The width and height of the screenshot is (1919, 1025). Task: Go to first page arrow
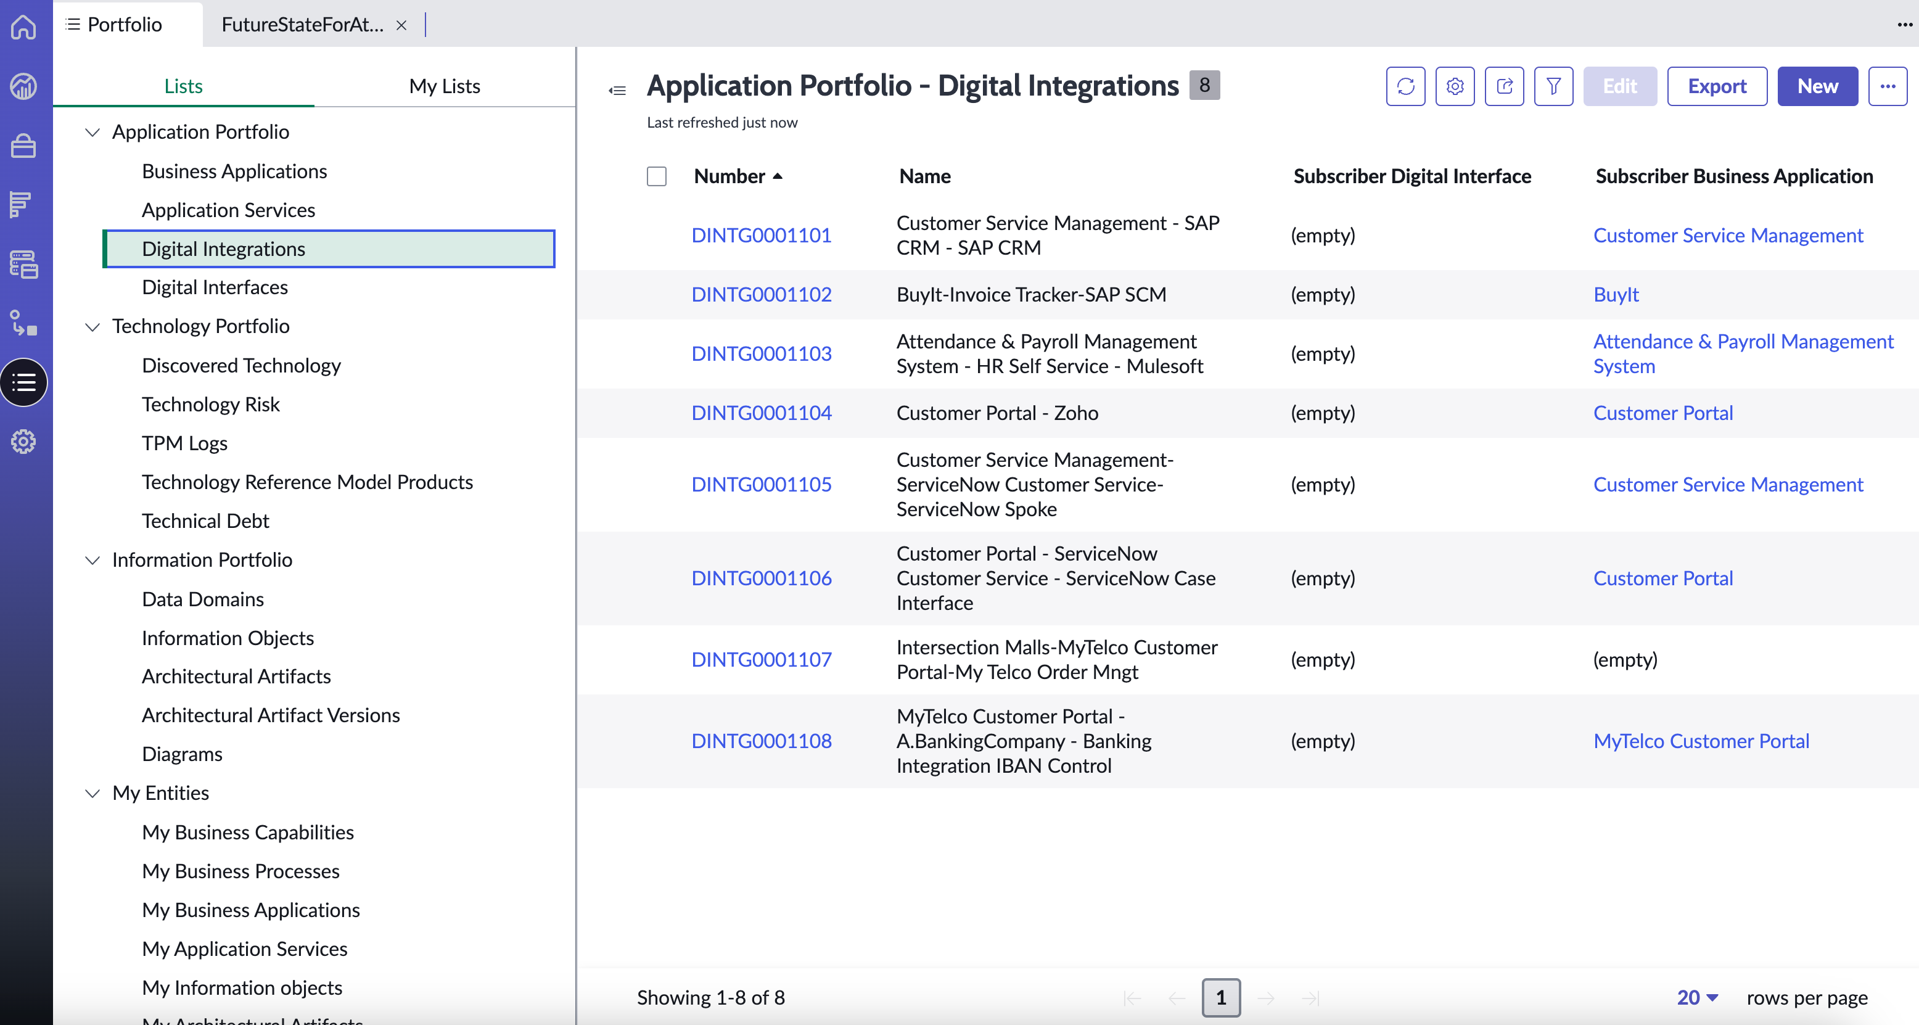coord(1132,997)
